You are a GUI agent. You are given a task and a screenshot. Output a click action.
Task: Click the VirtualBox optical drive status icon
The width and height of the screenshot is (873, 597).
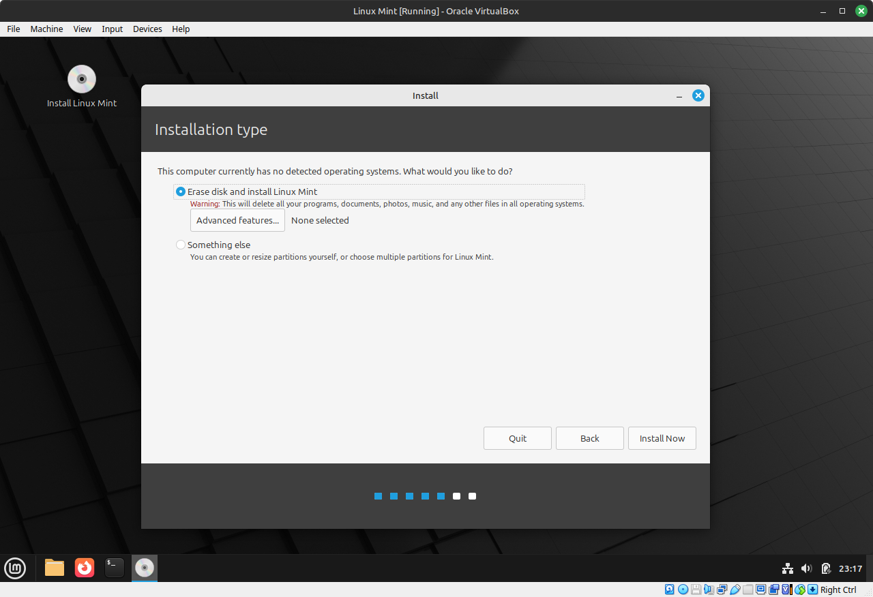pos(683,590)
